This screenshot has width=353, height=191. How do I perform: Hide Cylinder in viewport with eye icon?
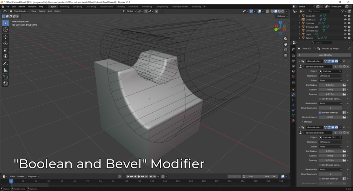tap(345, 23)
